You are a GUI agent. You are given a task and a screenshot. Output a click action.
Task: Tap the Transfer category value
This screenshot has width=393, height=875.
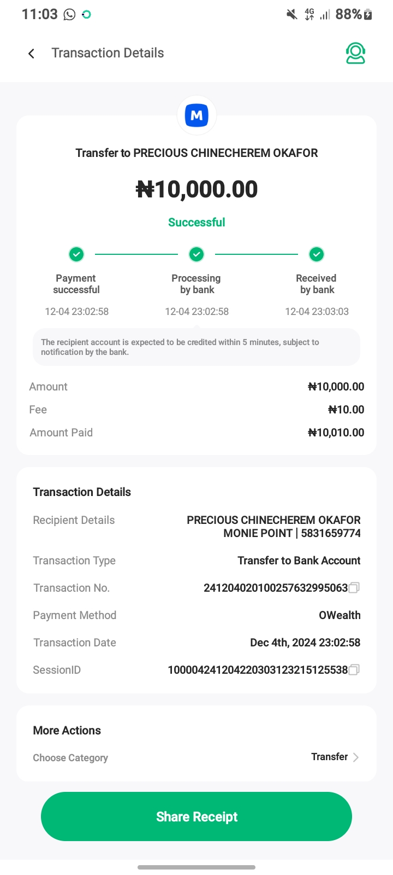click(329, 757)
